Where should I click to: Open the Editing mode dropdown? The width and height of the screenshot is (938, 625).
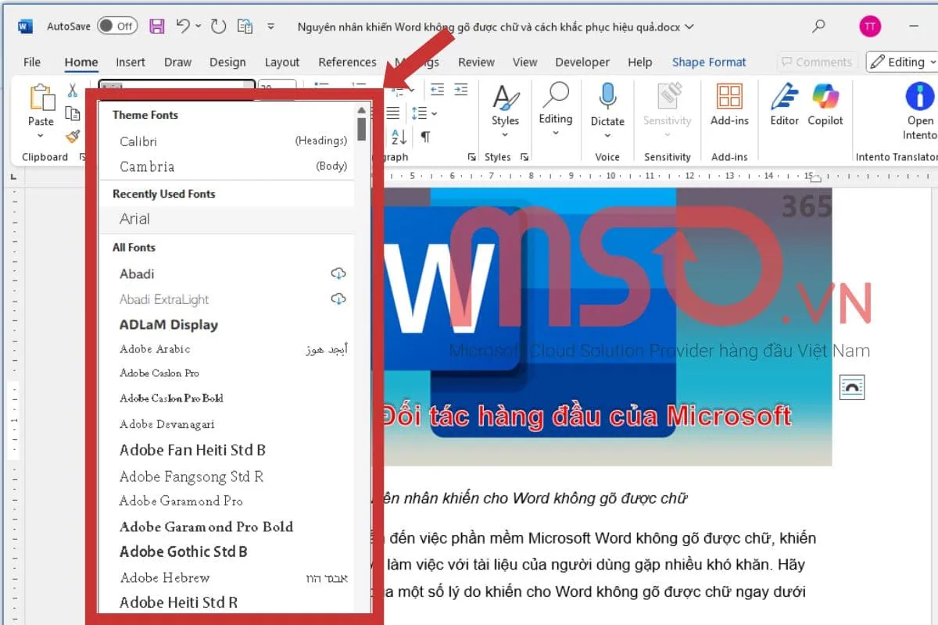coord(903,62)
